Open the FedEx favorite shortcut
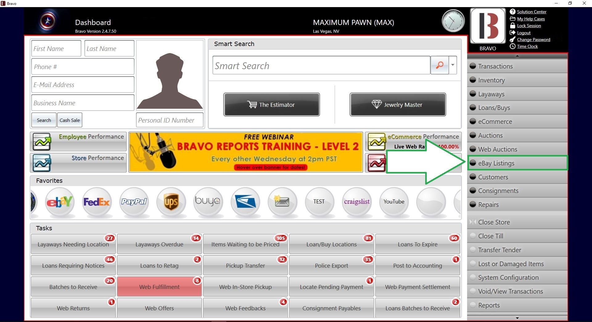The width and height of the screenshot is (592, 322). coord(97,202)
